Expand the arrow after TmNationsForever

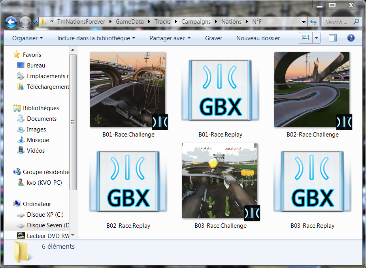[110, 22]
